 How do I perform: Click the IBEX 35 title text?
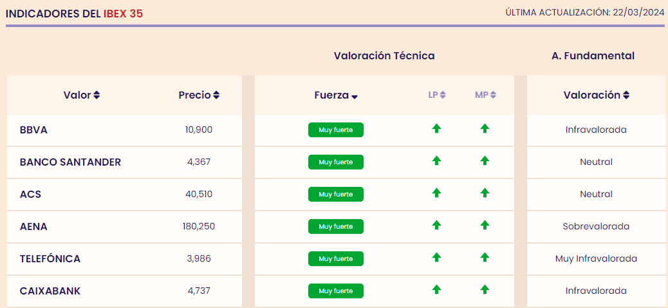pyautogui.click(x=123, y=14)
